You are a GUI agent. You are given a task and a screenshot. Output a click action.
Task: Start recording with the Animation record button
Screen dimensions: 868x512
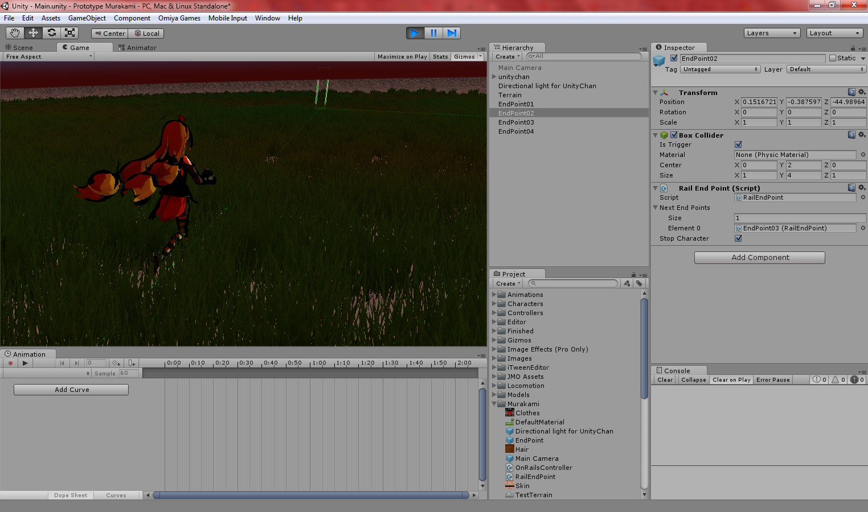(10, 363)
